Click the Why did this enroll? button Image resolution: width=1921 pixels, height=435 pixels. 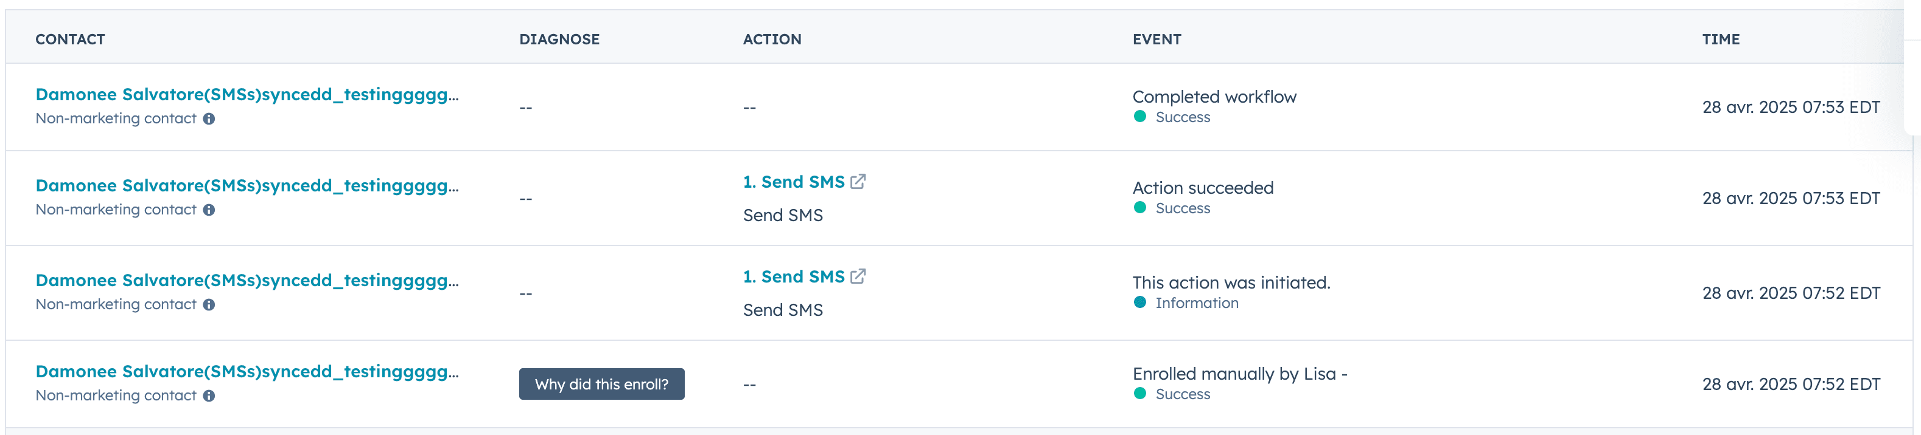click(601, 385)
